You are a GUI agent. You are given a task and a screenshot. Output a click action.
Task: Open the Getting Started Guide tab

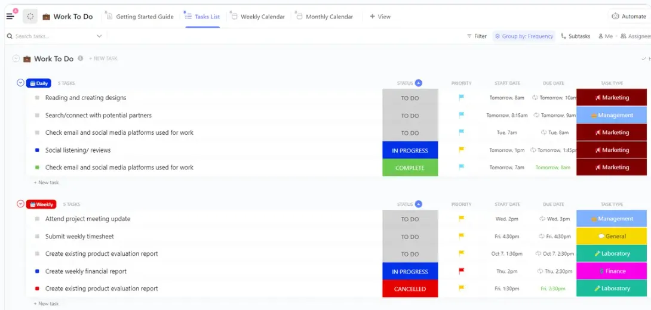140,17
